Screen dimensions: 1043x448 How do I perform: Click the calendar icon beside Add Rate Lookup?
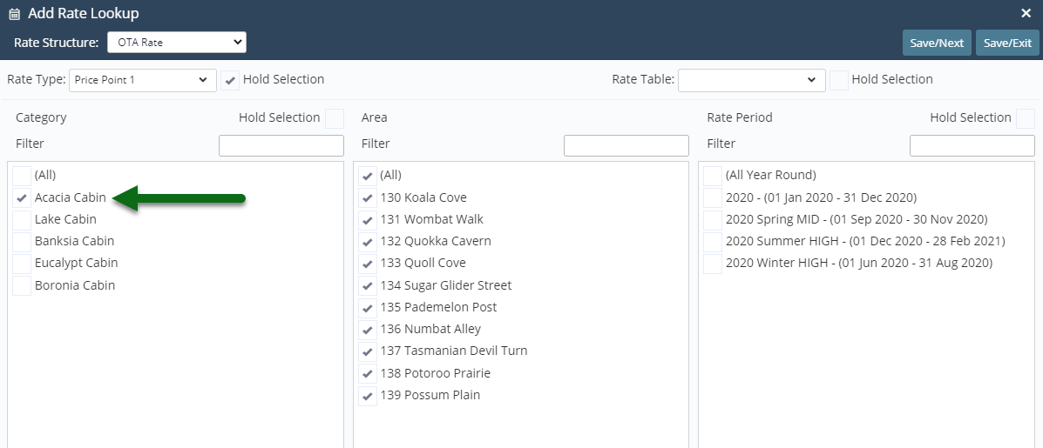14,14
